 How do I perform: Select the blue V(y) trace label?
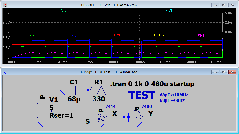click(x=74, y=35)
